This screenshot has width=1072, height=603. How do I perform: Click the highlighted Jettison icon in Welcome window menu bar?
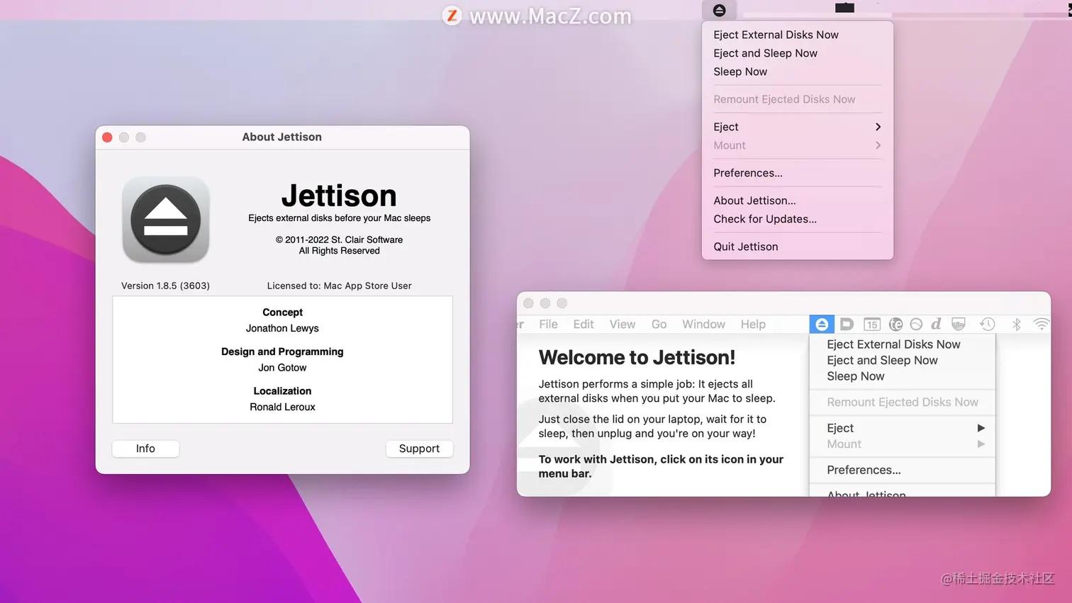[822, 325]
